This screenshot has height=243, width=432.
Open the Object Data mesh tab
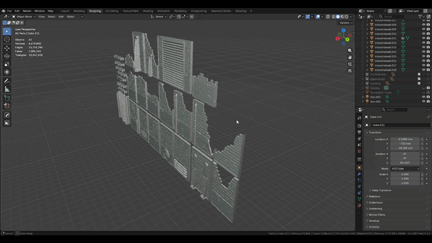pos(359,199)
